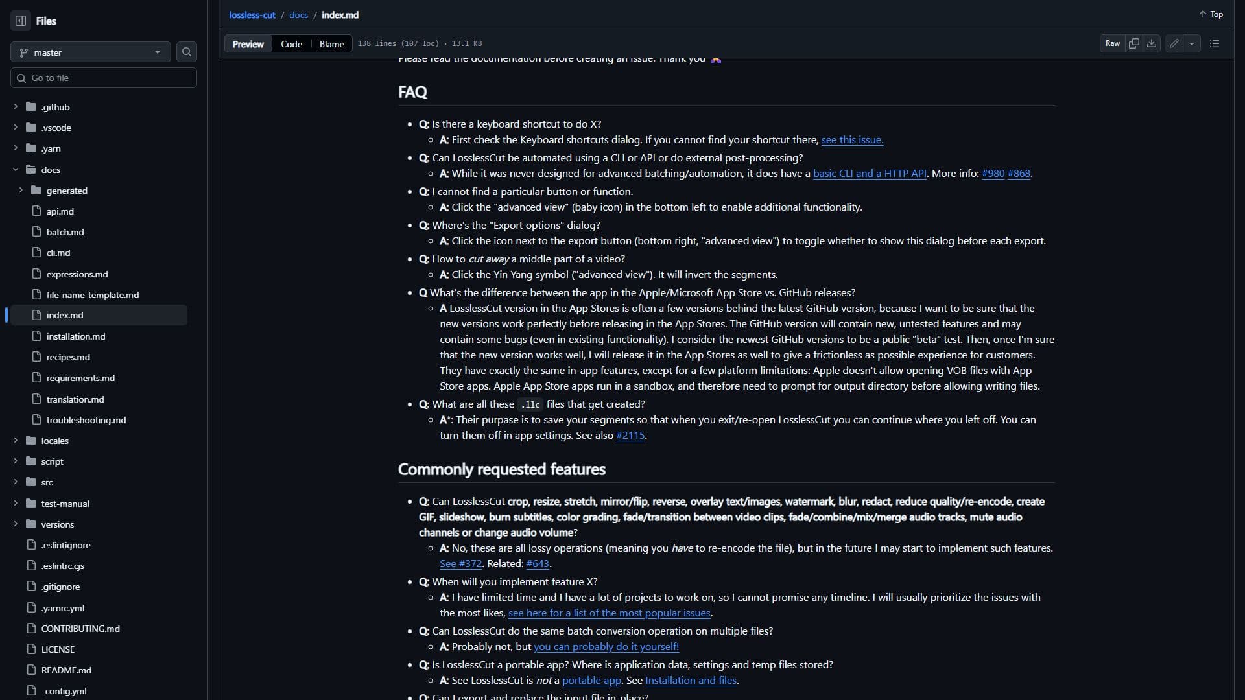The height and width of the screenshot is (700, 1245).
Task: Open .gitignore file
Action: click(60, 586)
